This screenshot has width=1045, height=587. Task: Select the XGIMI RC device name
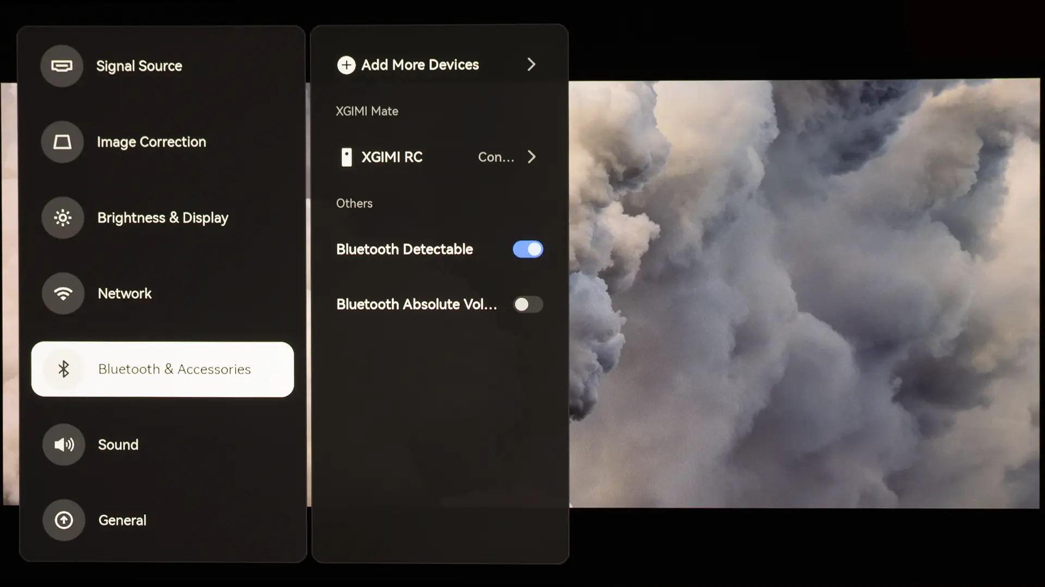[392, 157]
